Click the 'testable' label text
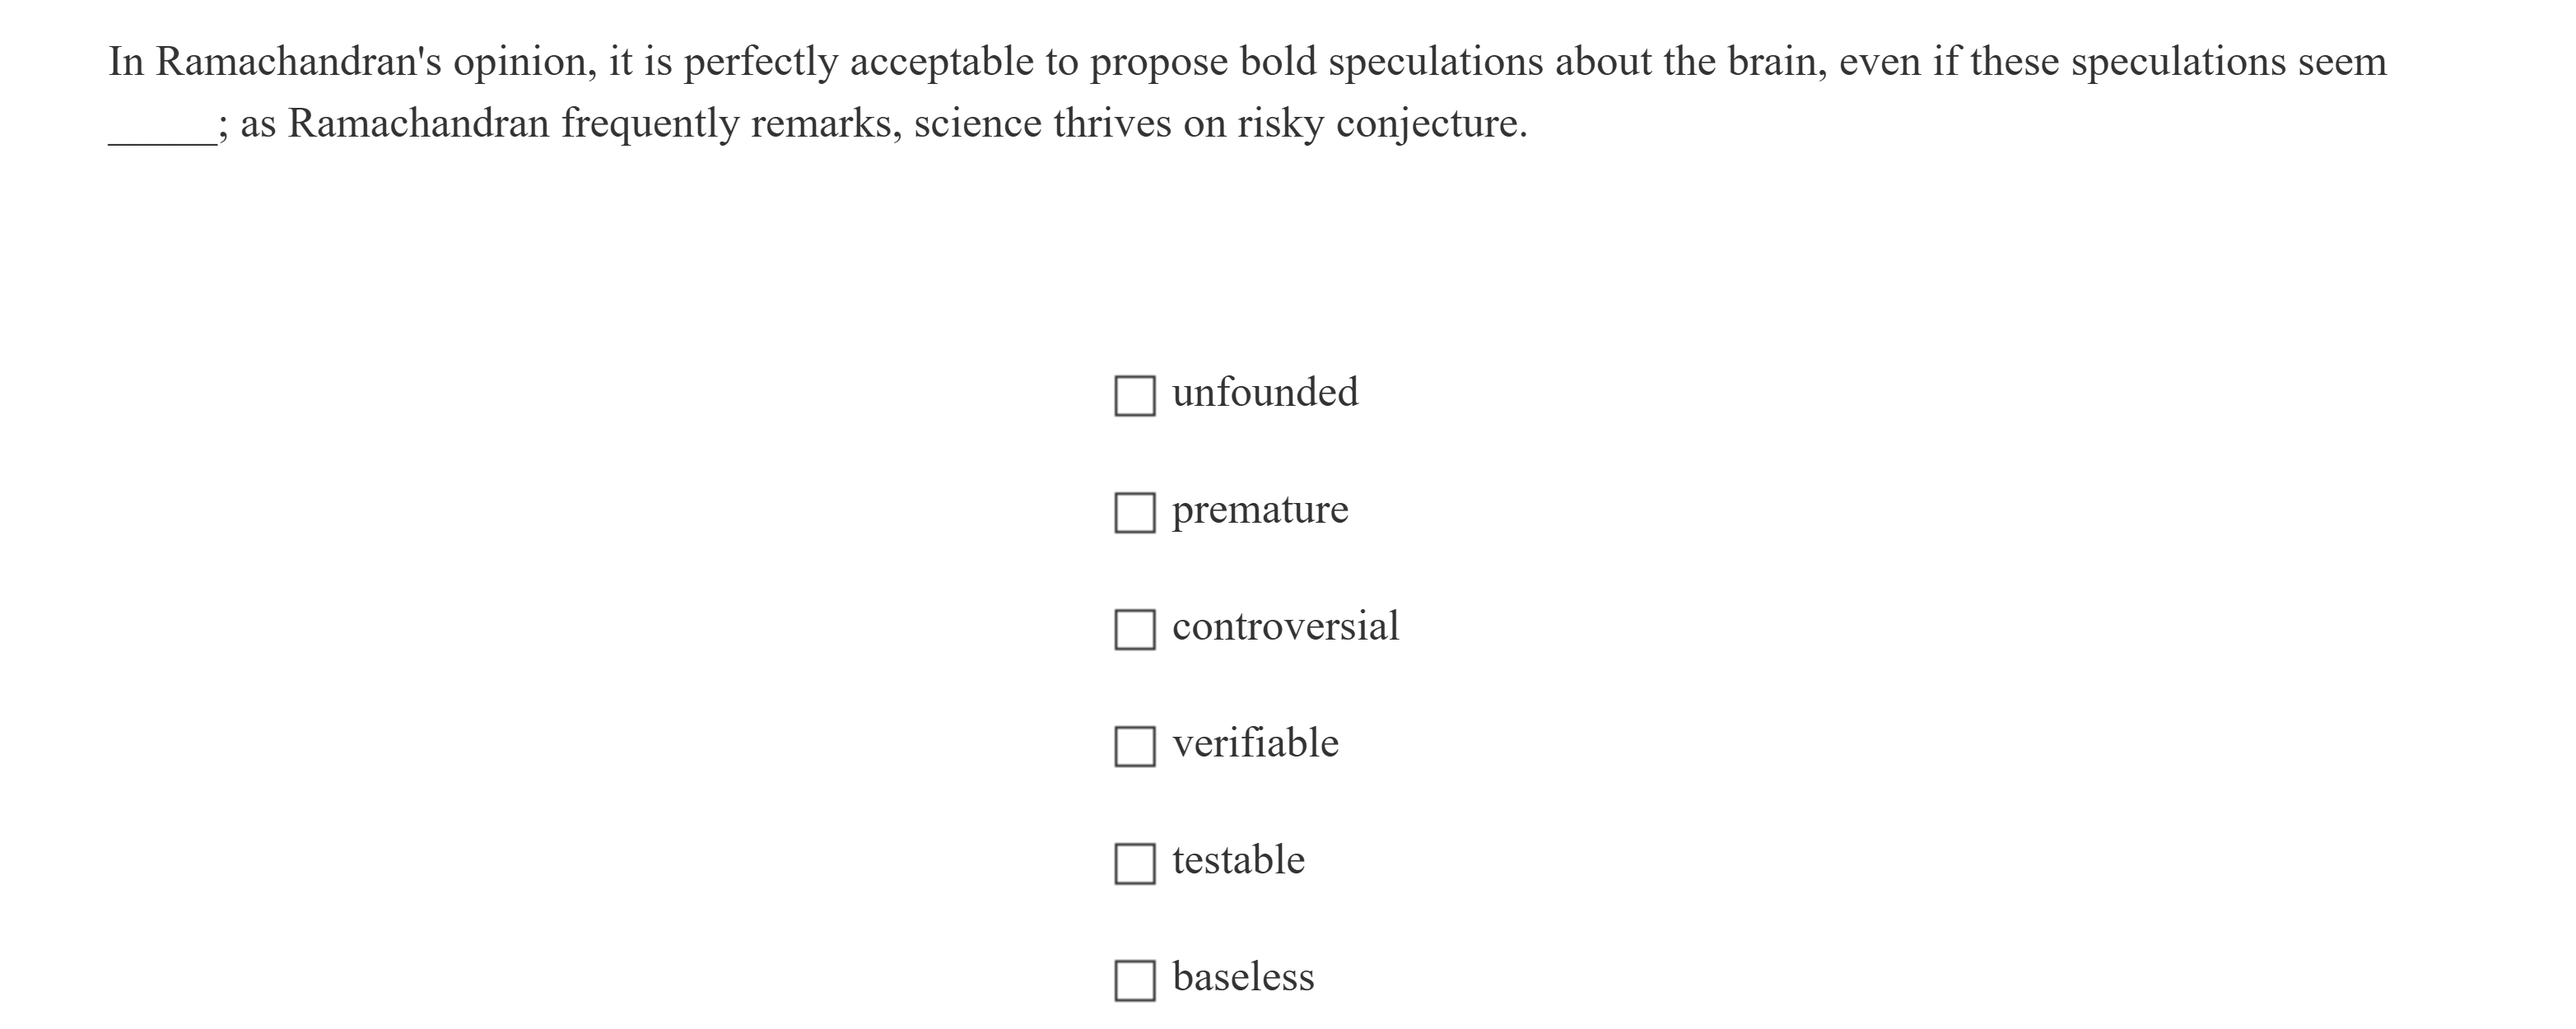The width and height of the screenshot is (2576, 1029). coord(1238,860)
